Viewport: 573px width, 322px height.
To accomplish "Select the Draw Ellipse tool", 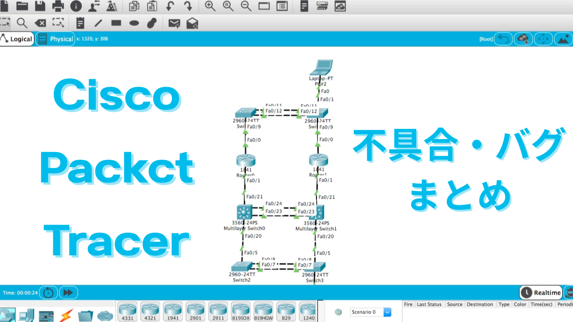I will point(134,23).
